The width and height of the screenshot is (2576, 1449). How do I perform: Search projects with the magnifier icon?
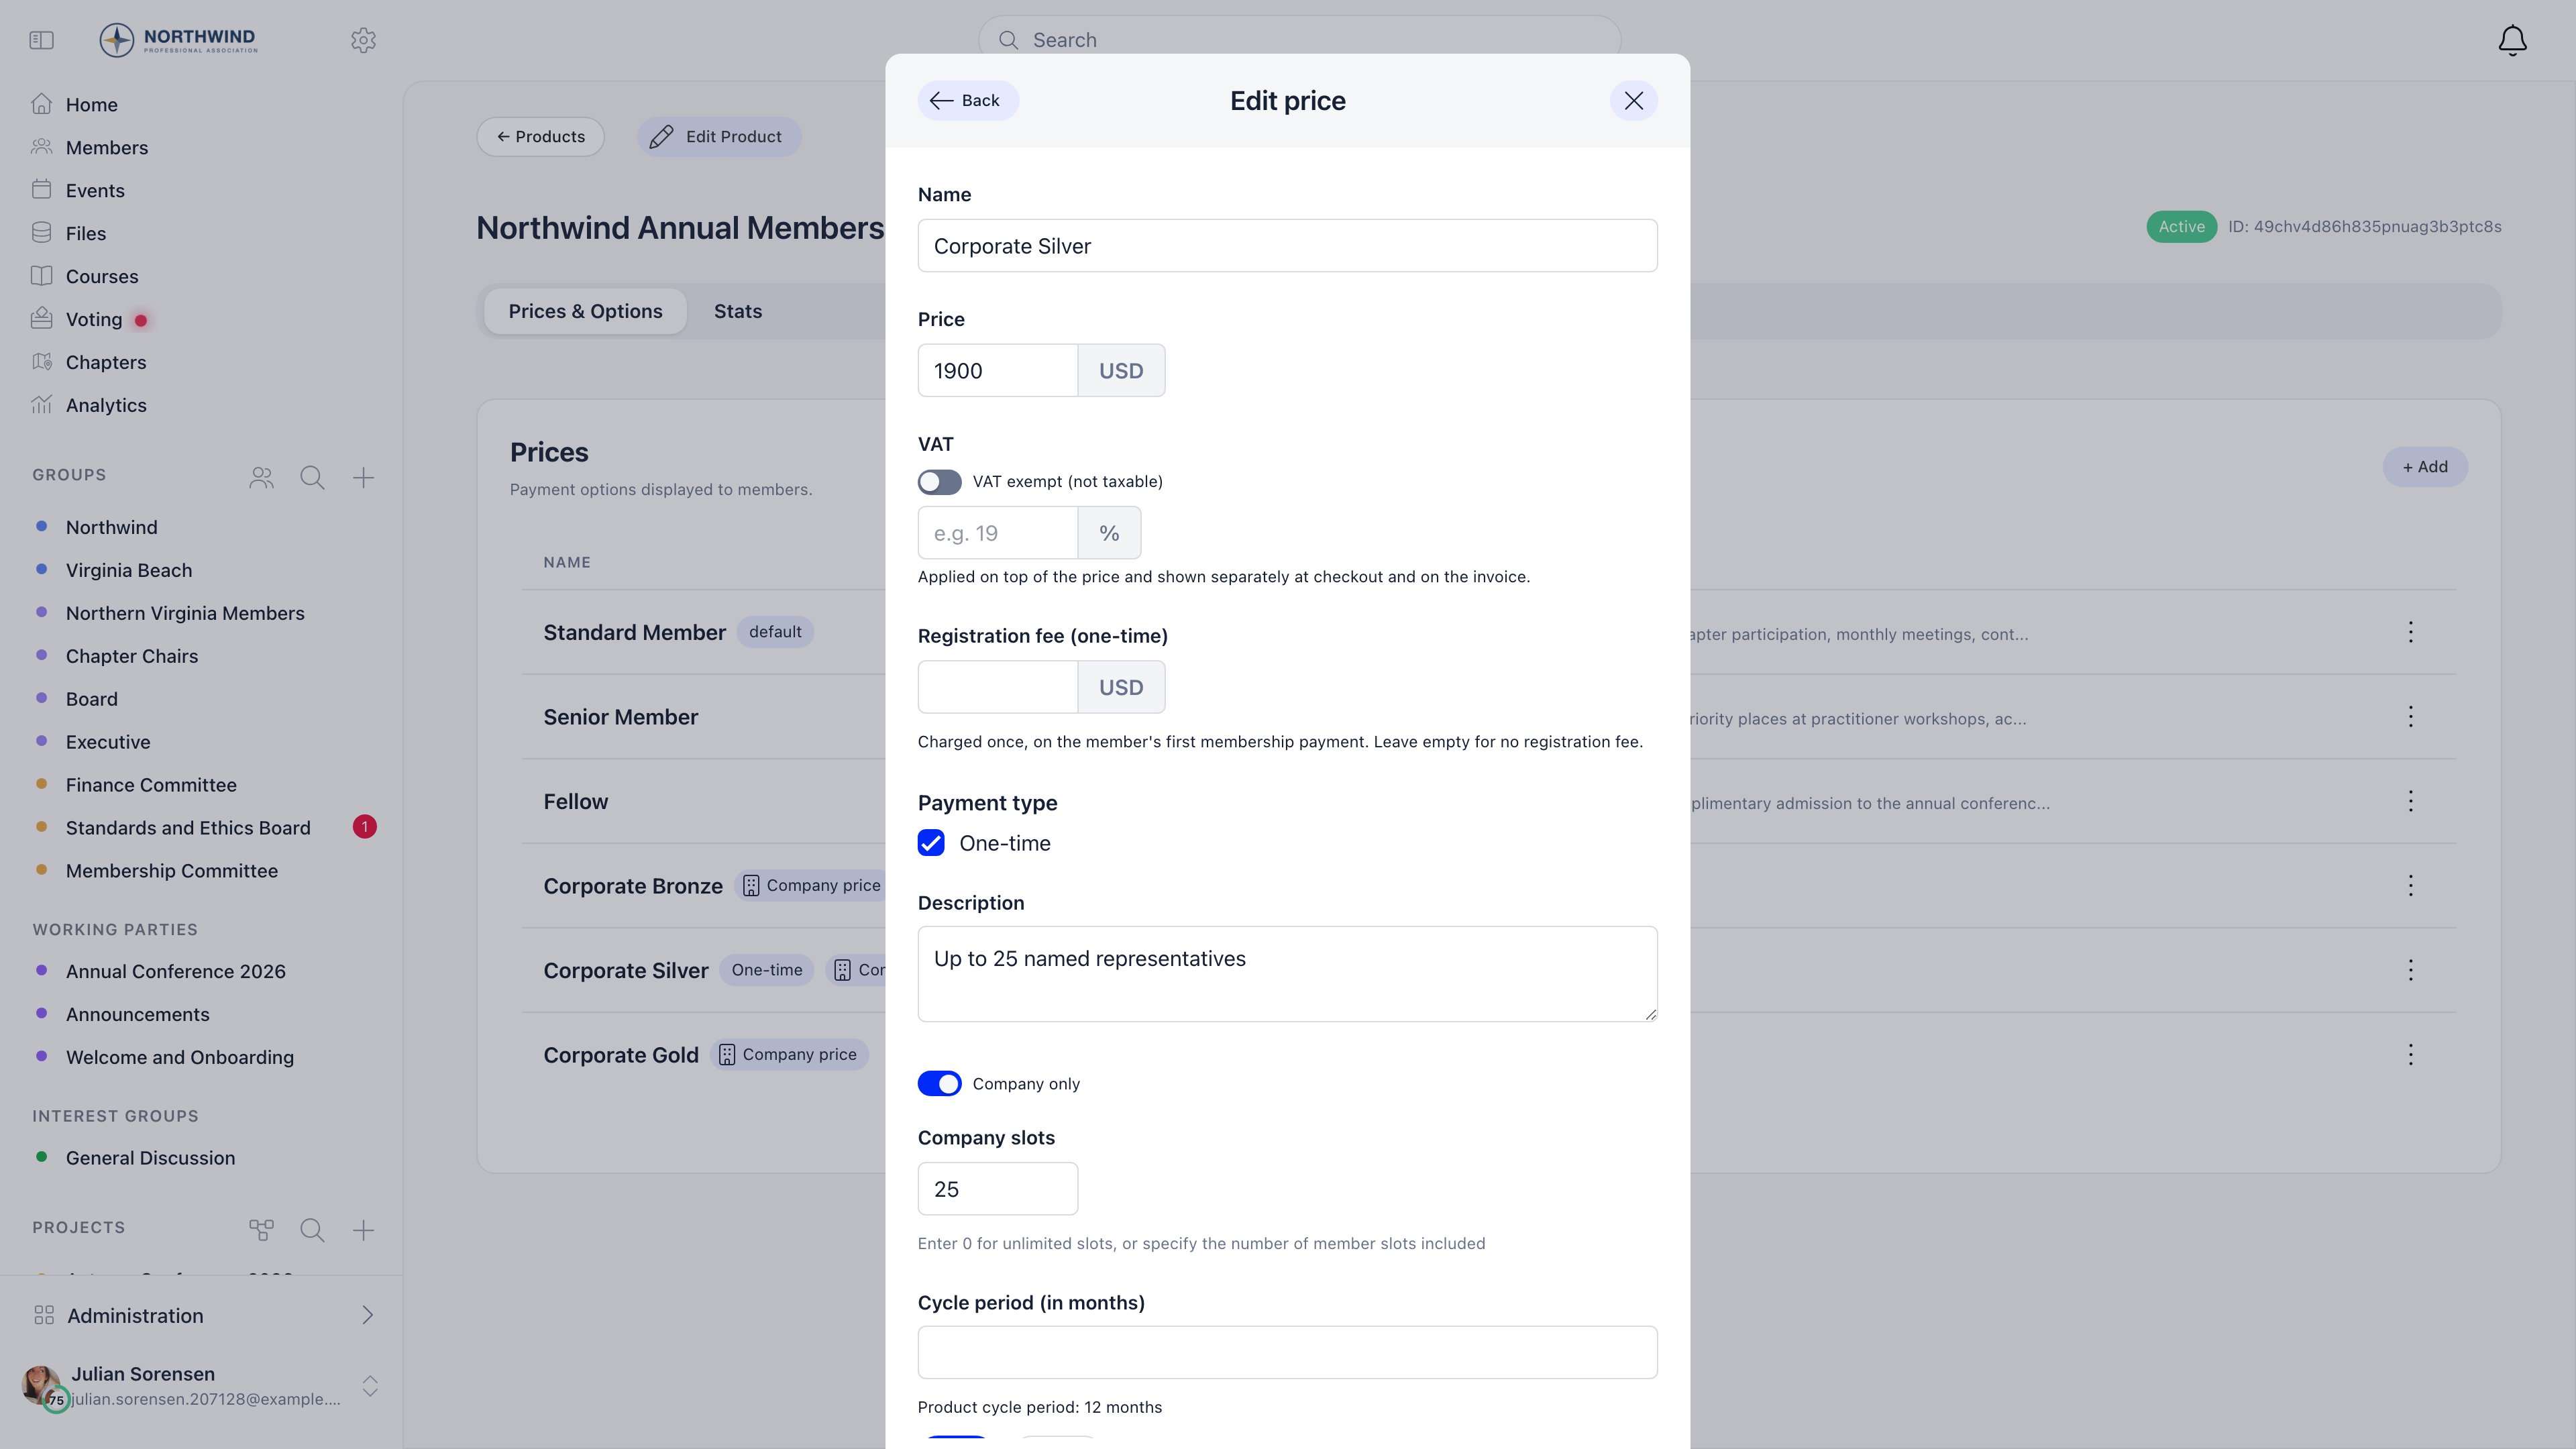[x=312, y=1230]
